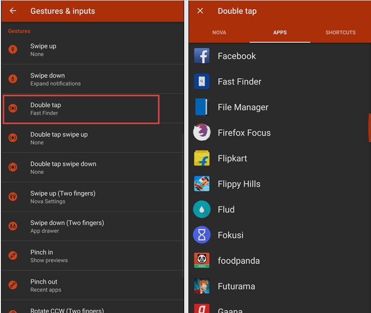Choose Fast Finder from the app list
The width and height of the screenshot is (371, 313).
[280, 81]
